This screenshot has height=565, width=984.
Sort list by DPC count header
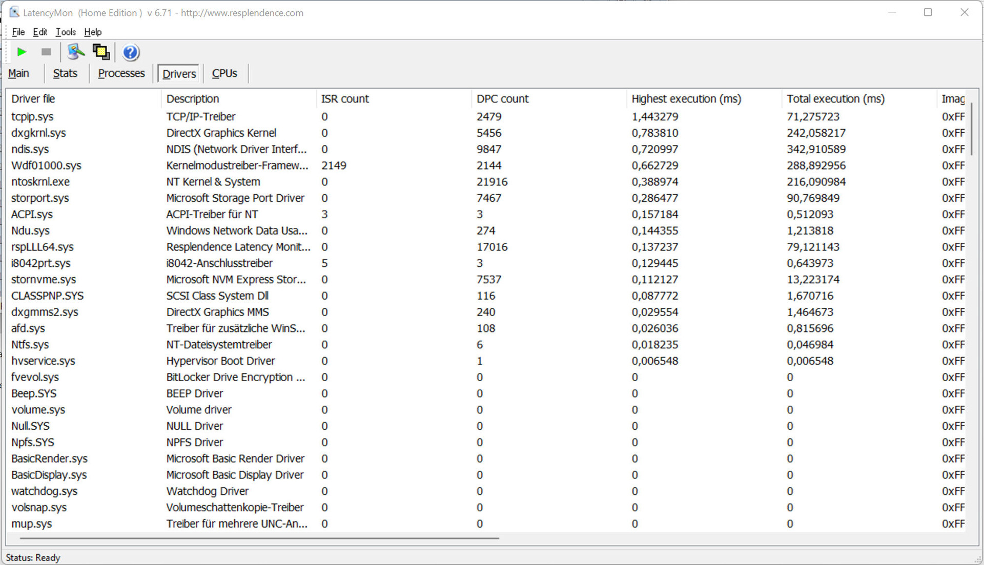(x=502, y=98)
